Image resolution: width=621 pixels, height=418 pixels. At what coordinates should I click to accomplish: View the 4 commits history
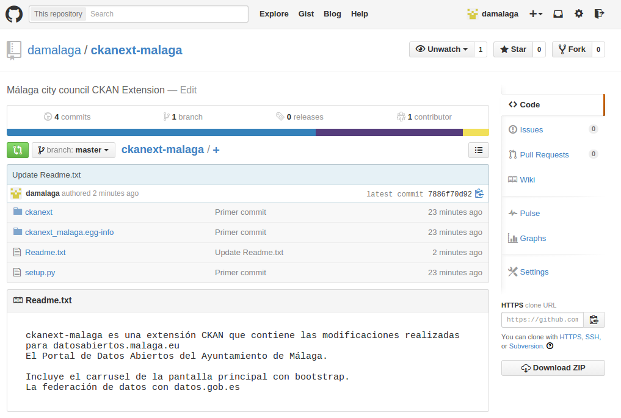click(x=67, y=117)
